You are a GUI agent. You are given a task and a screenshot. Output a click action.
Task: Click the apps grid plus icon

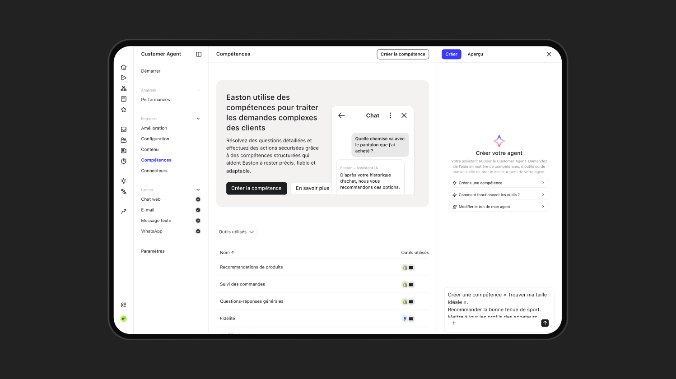point(124,305)
